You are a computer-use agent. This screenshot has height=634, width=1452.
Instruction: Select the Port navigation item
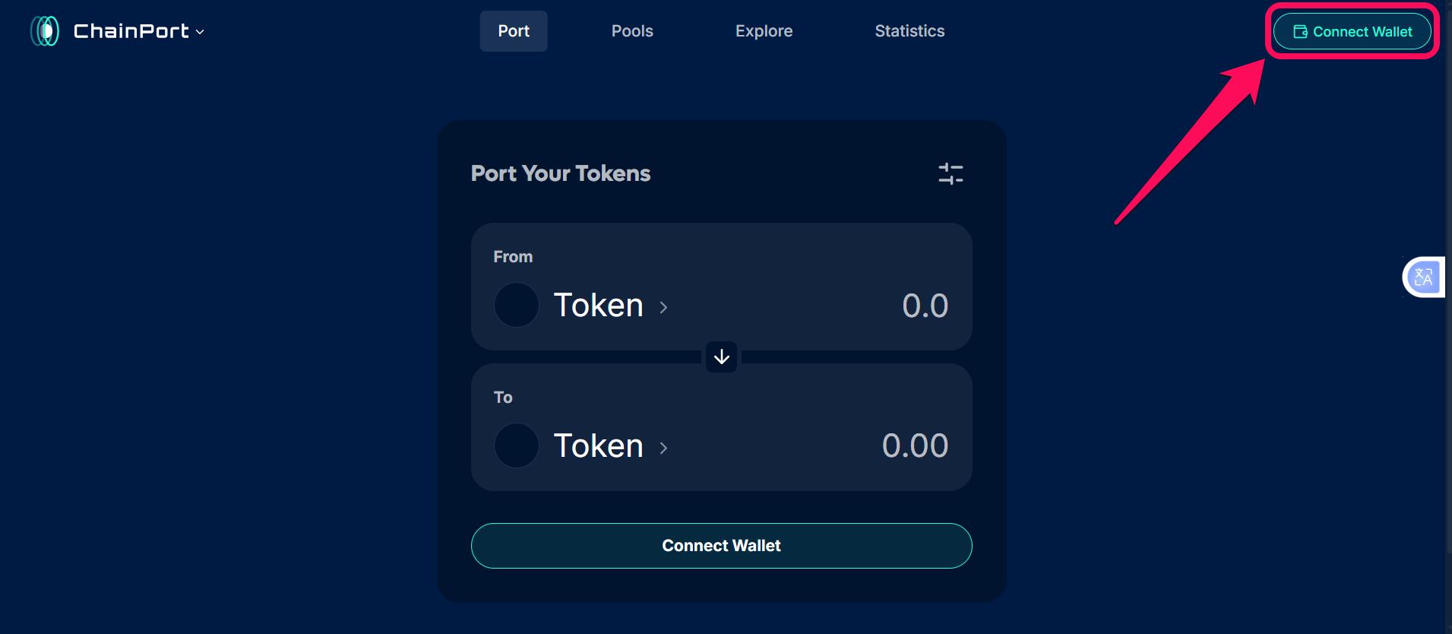pos(513,31)
